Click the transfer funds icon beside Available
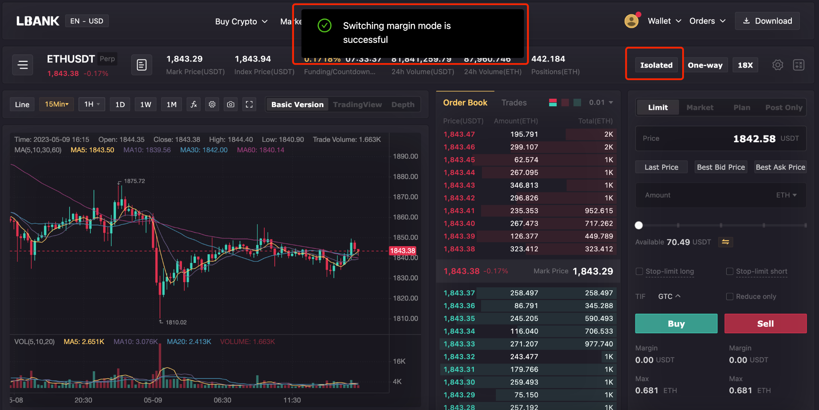 coord(725,242)
